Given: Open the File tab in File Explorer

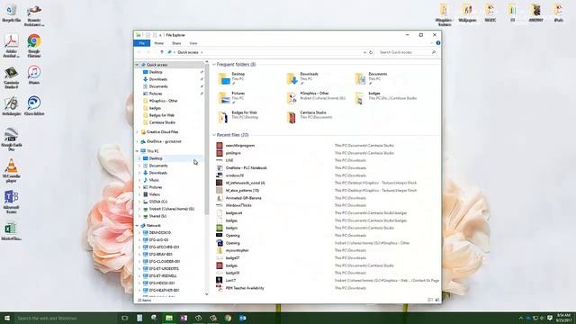Looking at the screenshot, I should [142, 43].
